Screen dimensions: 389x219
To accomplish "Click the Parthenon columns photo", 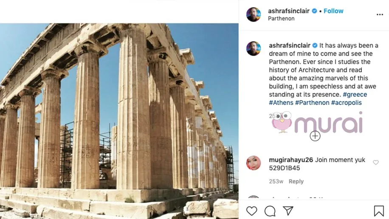I will 119,121.
